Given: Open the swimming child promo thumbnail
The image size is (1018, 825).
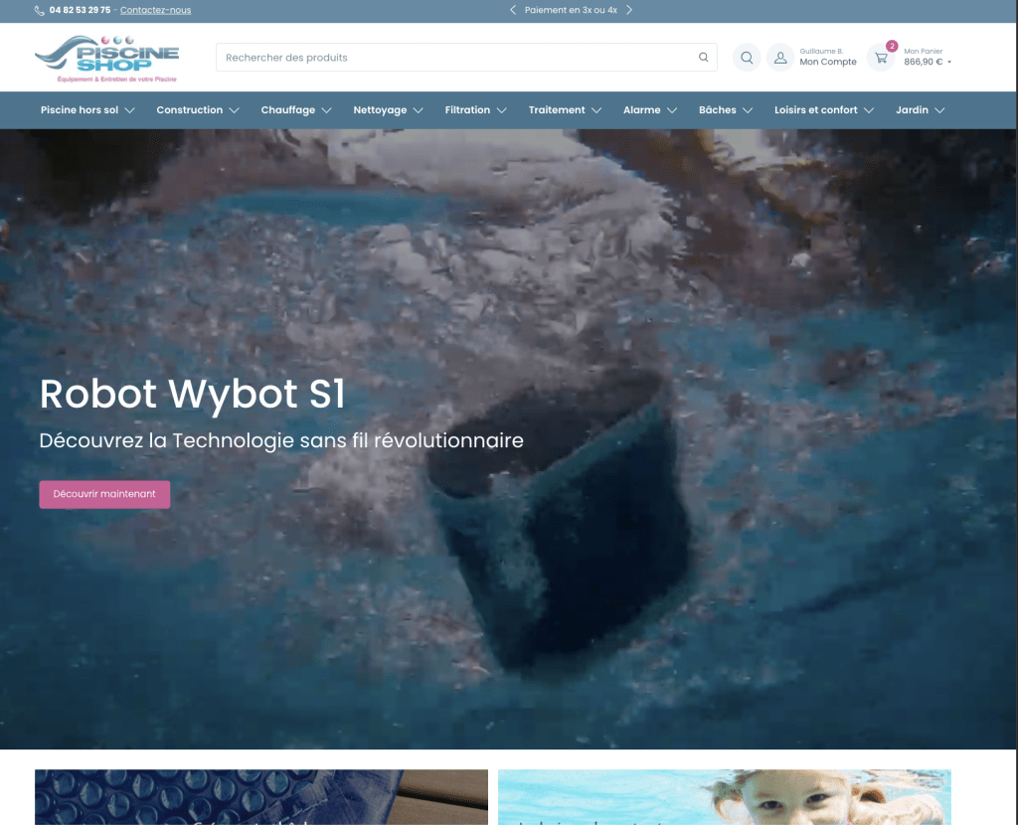Looking at the screenshot, I should coord(725,797).
